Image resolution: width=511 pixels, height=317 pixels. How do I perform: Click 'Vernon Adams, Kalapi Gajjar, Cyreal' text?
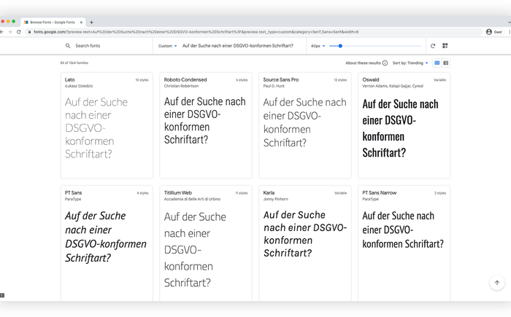coord(393,86)
